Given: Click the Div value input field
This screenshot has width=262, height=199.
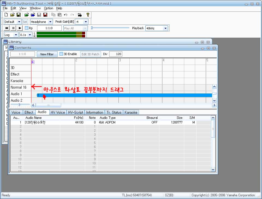Looking at the screenshot, I should pyautogui.click(x=116, y=54).
